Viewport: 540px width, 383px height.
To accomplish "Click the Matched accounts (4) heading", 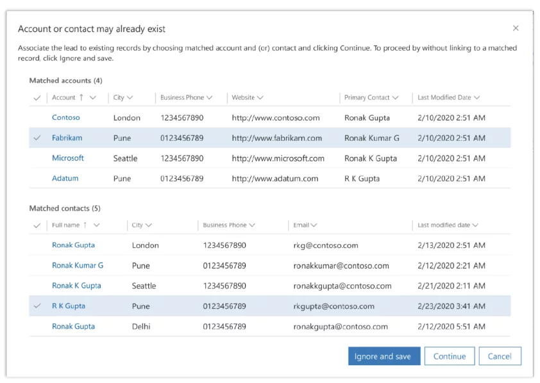I will click(66, 81).
